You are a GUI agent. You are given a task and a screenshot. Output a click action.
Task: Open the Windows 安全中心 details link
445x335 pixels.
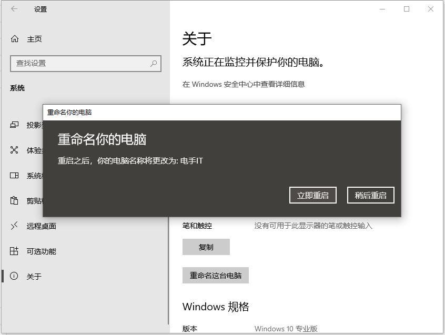pyautogui.click(x=245, y=84)
